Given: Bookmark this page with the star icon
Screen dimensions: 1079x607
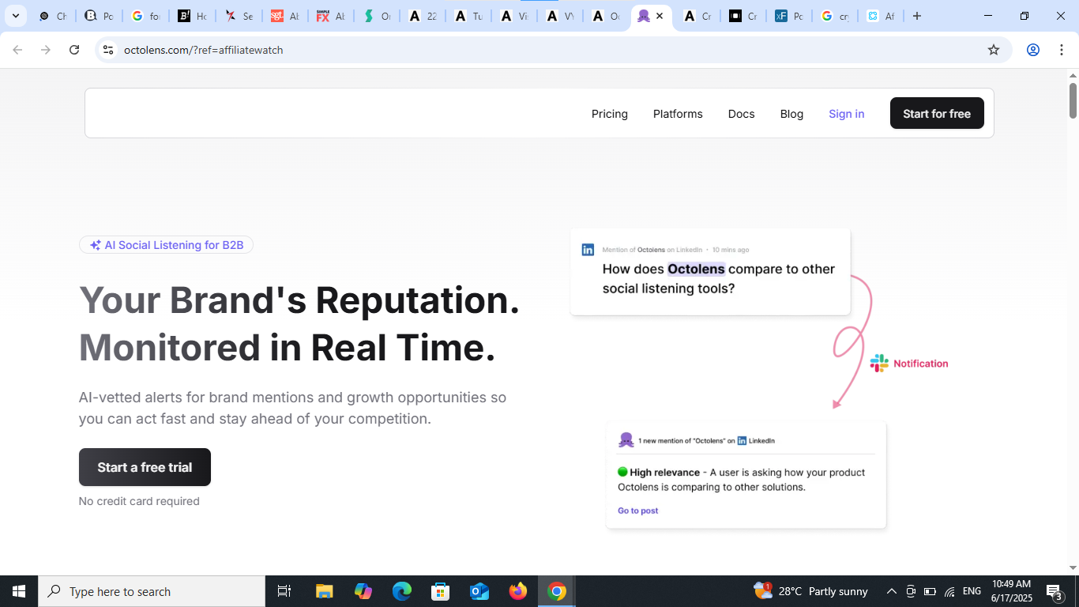Looking at the screenshot, I should [994, 50].
